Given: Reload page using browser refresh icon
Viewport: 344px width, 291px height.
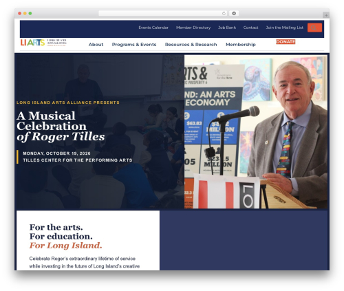Looking at the screenshot, I should 224,14.
